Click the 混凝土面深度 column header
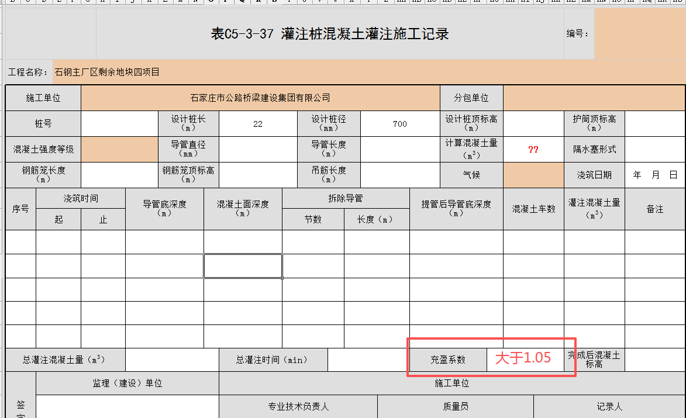 coord(243,209)
